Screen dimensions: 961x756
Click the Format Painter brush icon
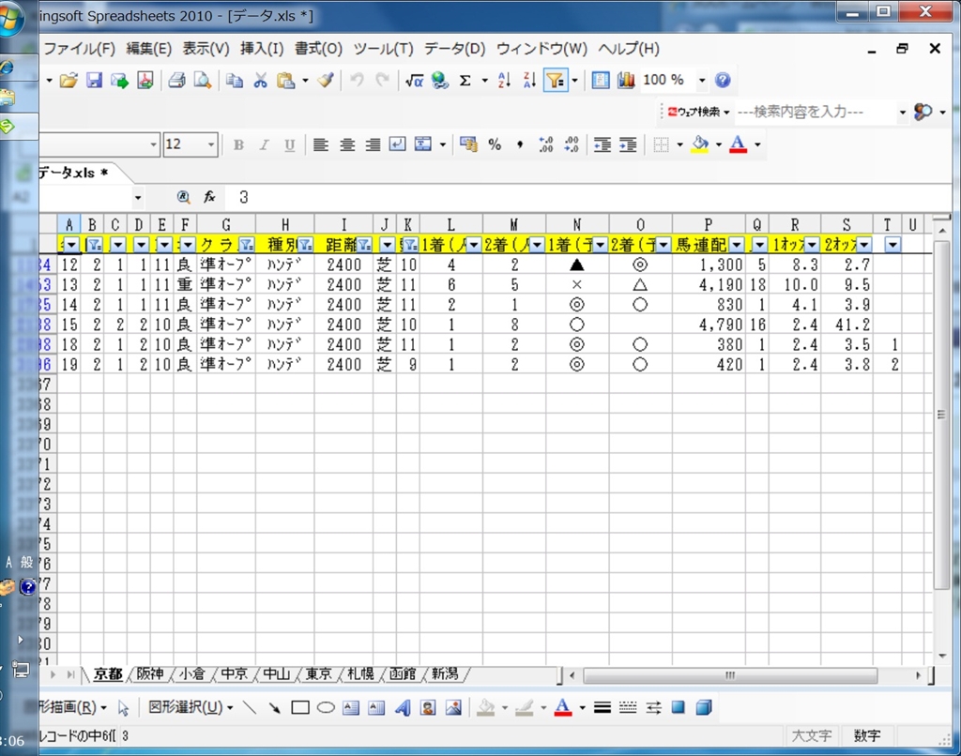[x=326, y=81]
